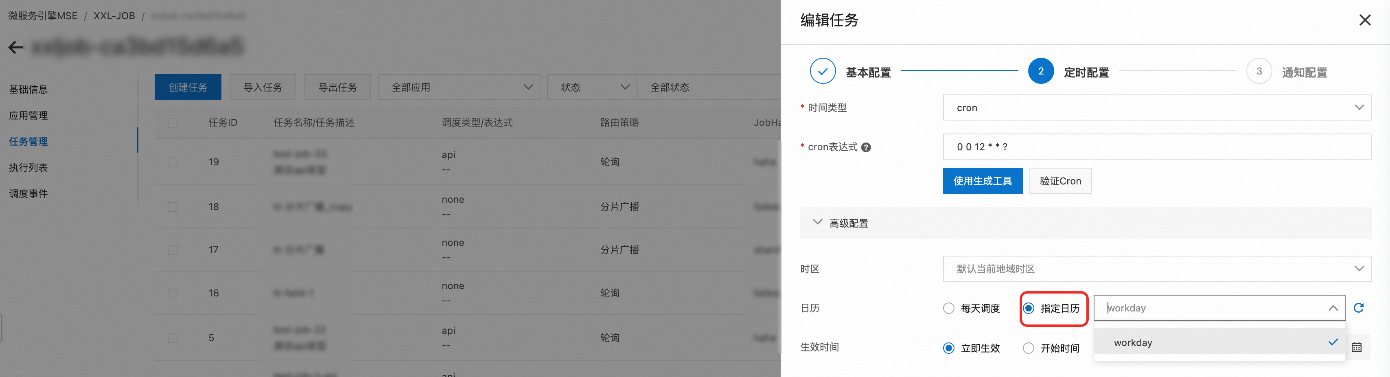The width and height of the screenshot is (1390, 377).
Task: Click 调度类型/表达式 column header
Action: 477,123
